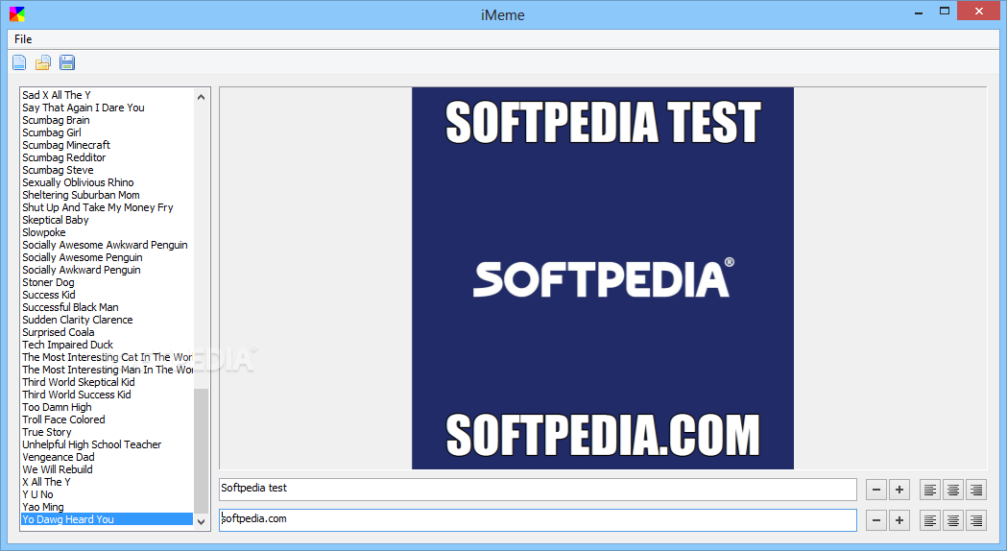The image size is (1007, 551).
Task: Select 'Third World Success Kid' template
Action: (77, 395)
